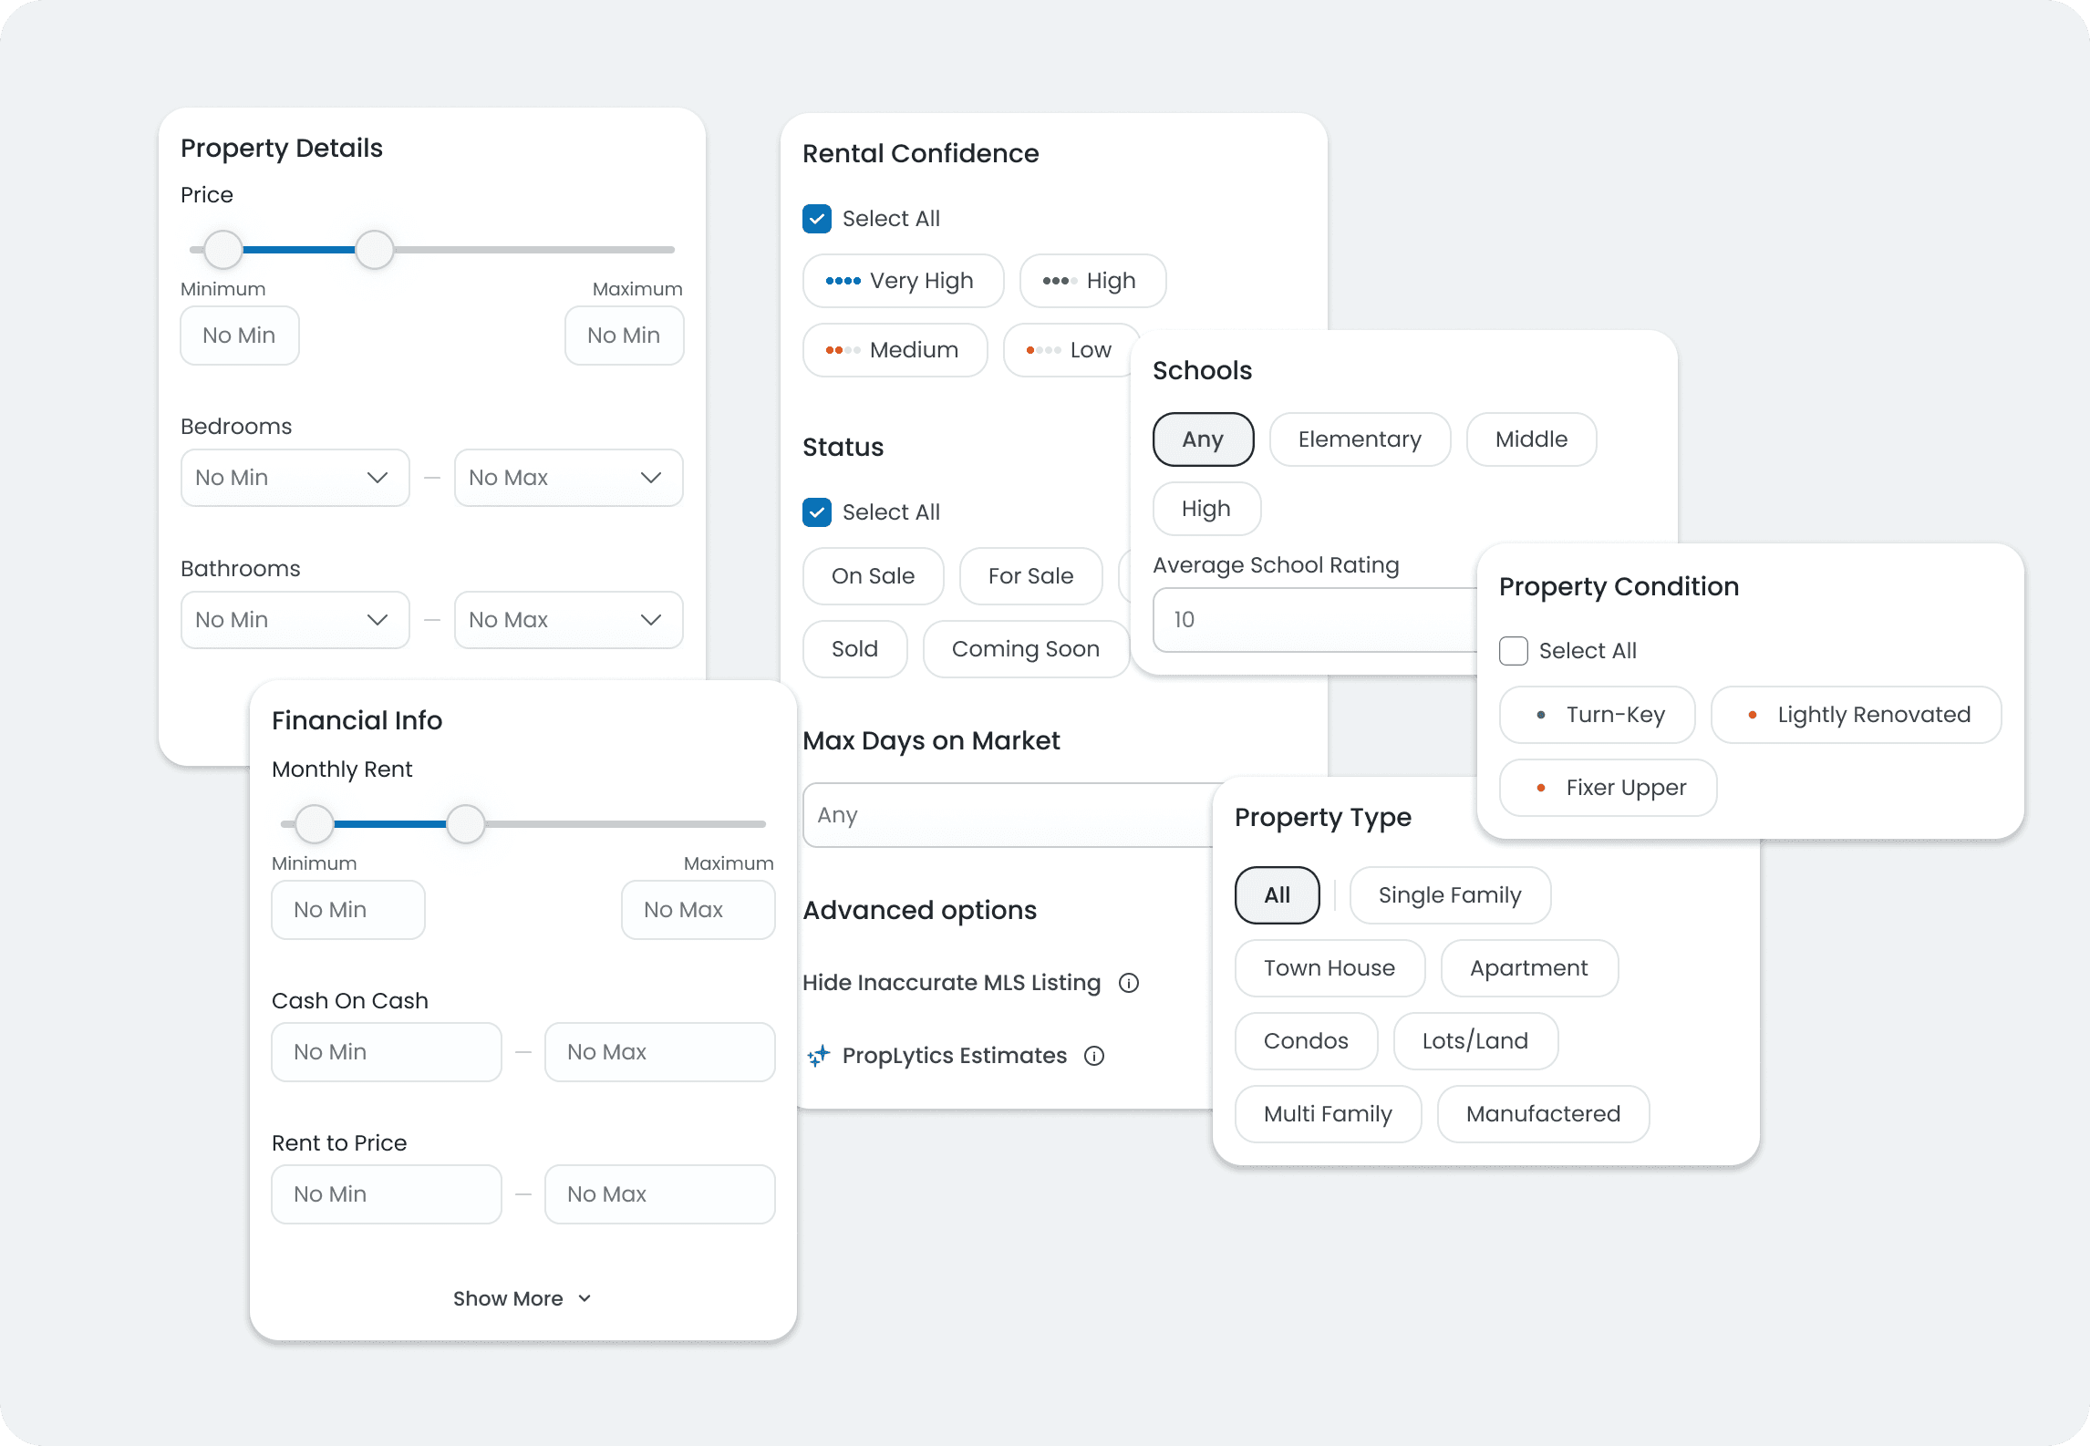Open the Bathrooms No Max dropdown
This screenshot has height=1446, width=2090.
tap(568, 620)
